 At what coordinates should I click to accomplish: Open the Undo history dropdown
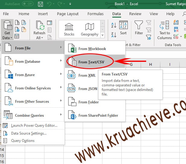(54, 4)
